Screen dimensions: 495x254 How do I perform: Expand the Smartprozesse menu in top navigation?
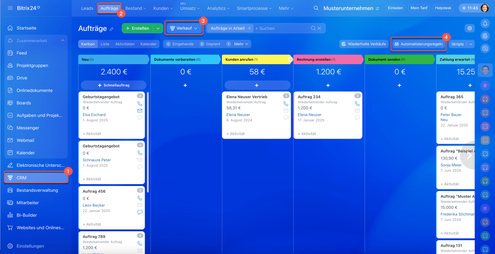(x=254, y=8)
